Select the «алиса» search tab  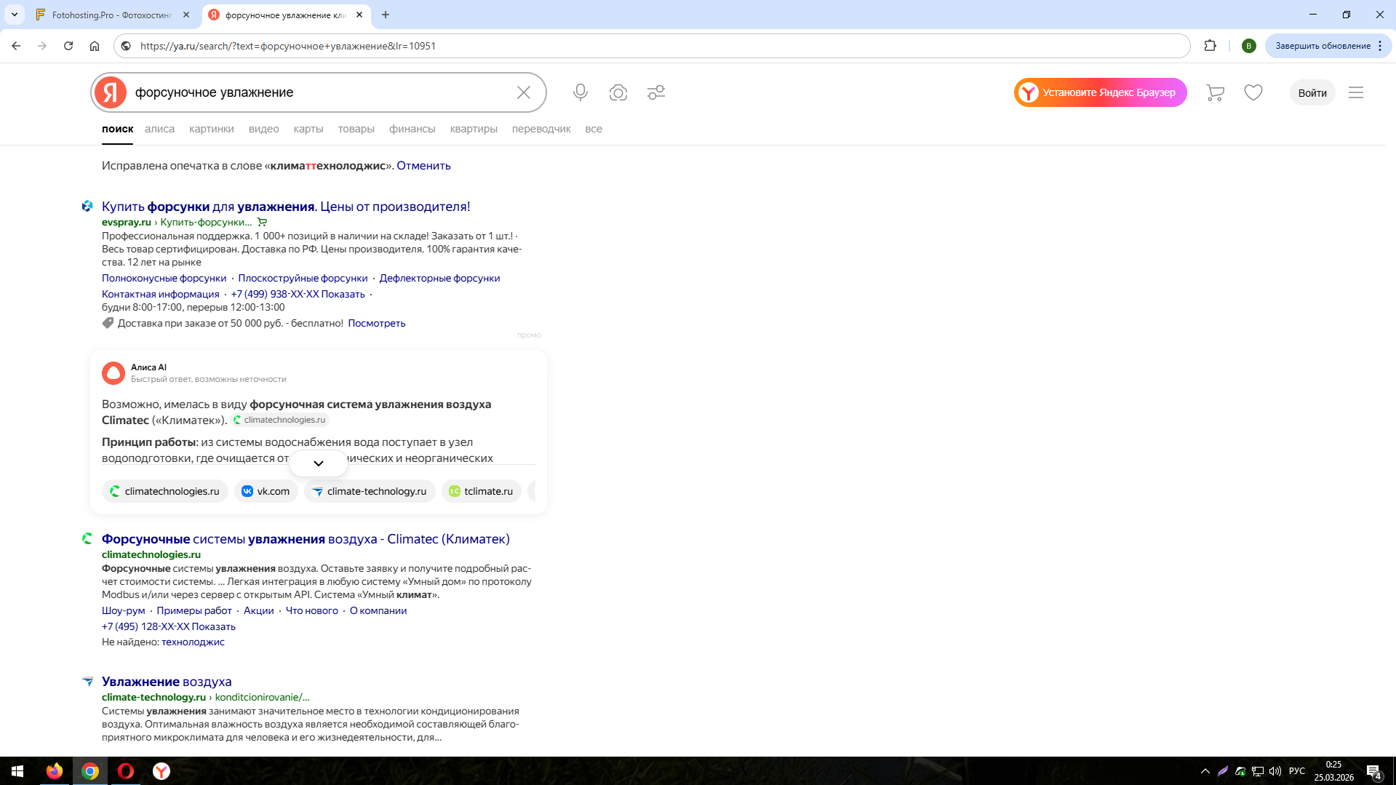(x=159, y=129)
